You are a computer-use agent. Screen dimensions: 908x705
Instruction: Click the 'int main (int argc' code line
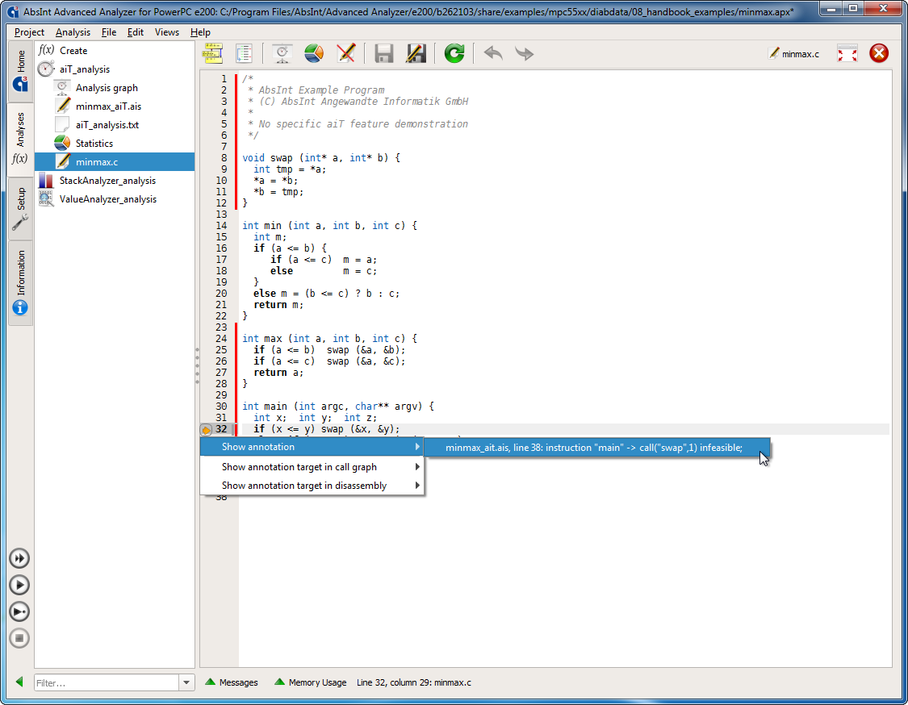[337, 407]
